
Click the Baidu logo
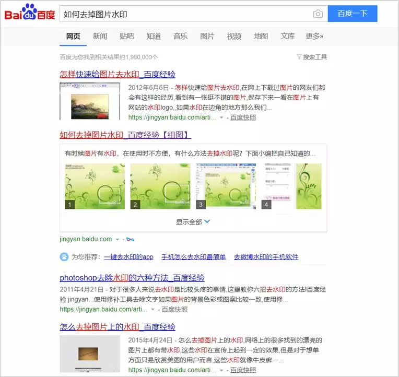tap(30, 12)
